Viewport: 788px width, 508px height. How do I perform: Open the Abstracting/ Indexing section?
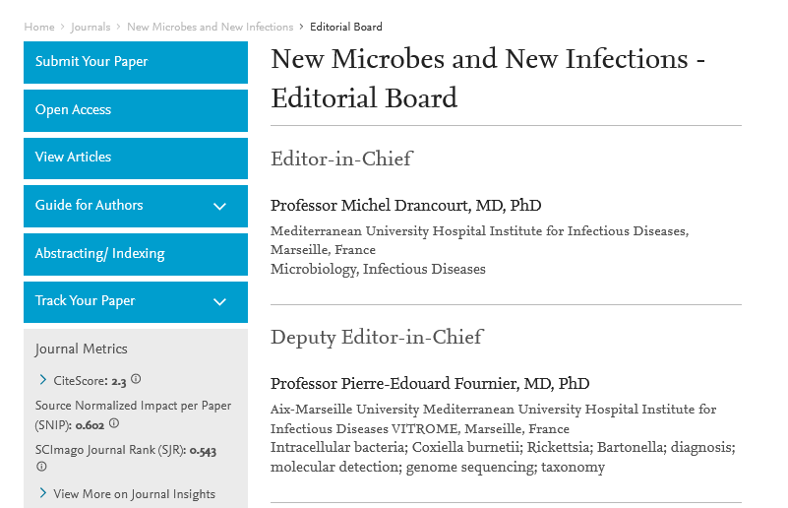(136, 254)
